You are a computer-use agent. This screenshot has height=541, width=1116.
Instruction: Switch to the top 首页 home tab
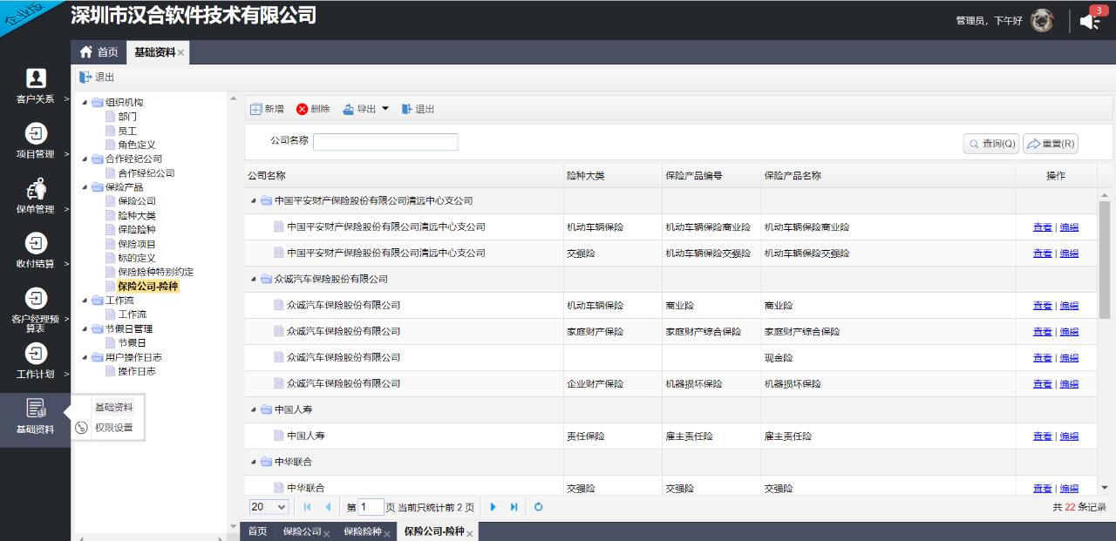(x=99, y=52)
